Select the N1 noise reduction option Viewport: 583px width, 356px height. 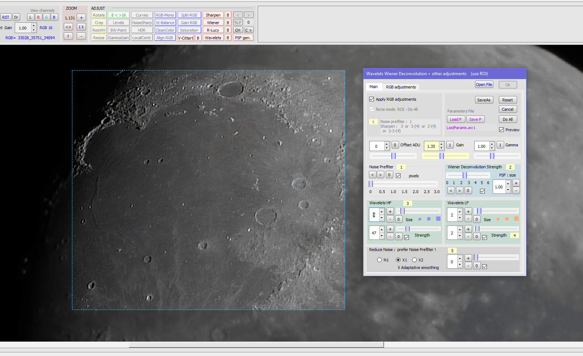(379, 260)
